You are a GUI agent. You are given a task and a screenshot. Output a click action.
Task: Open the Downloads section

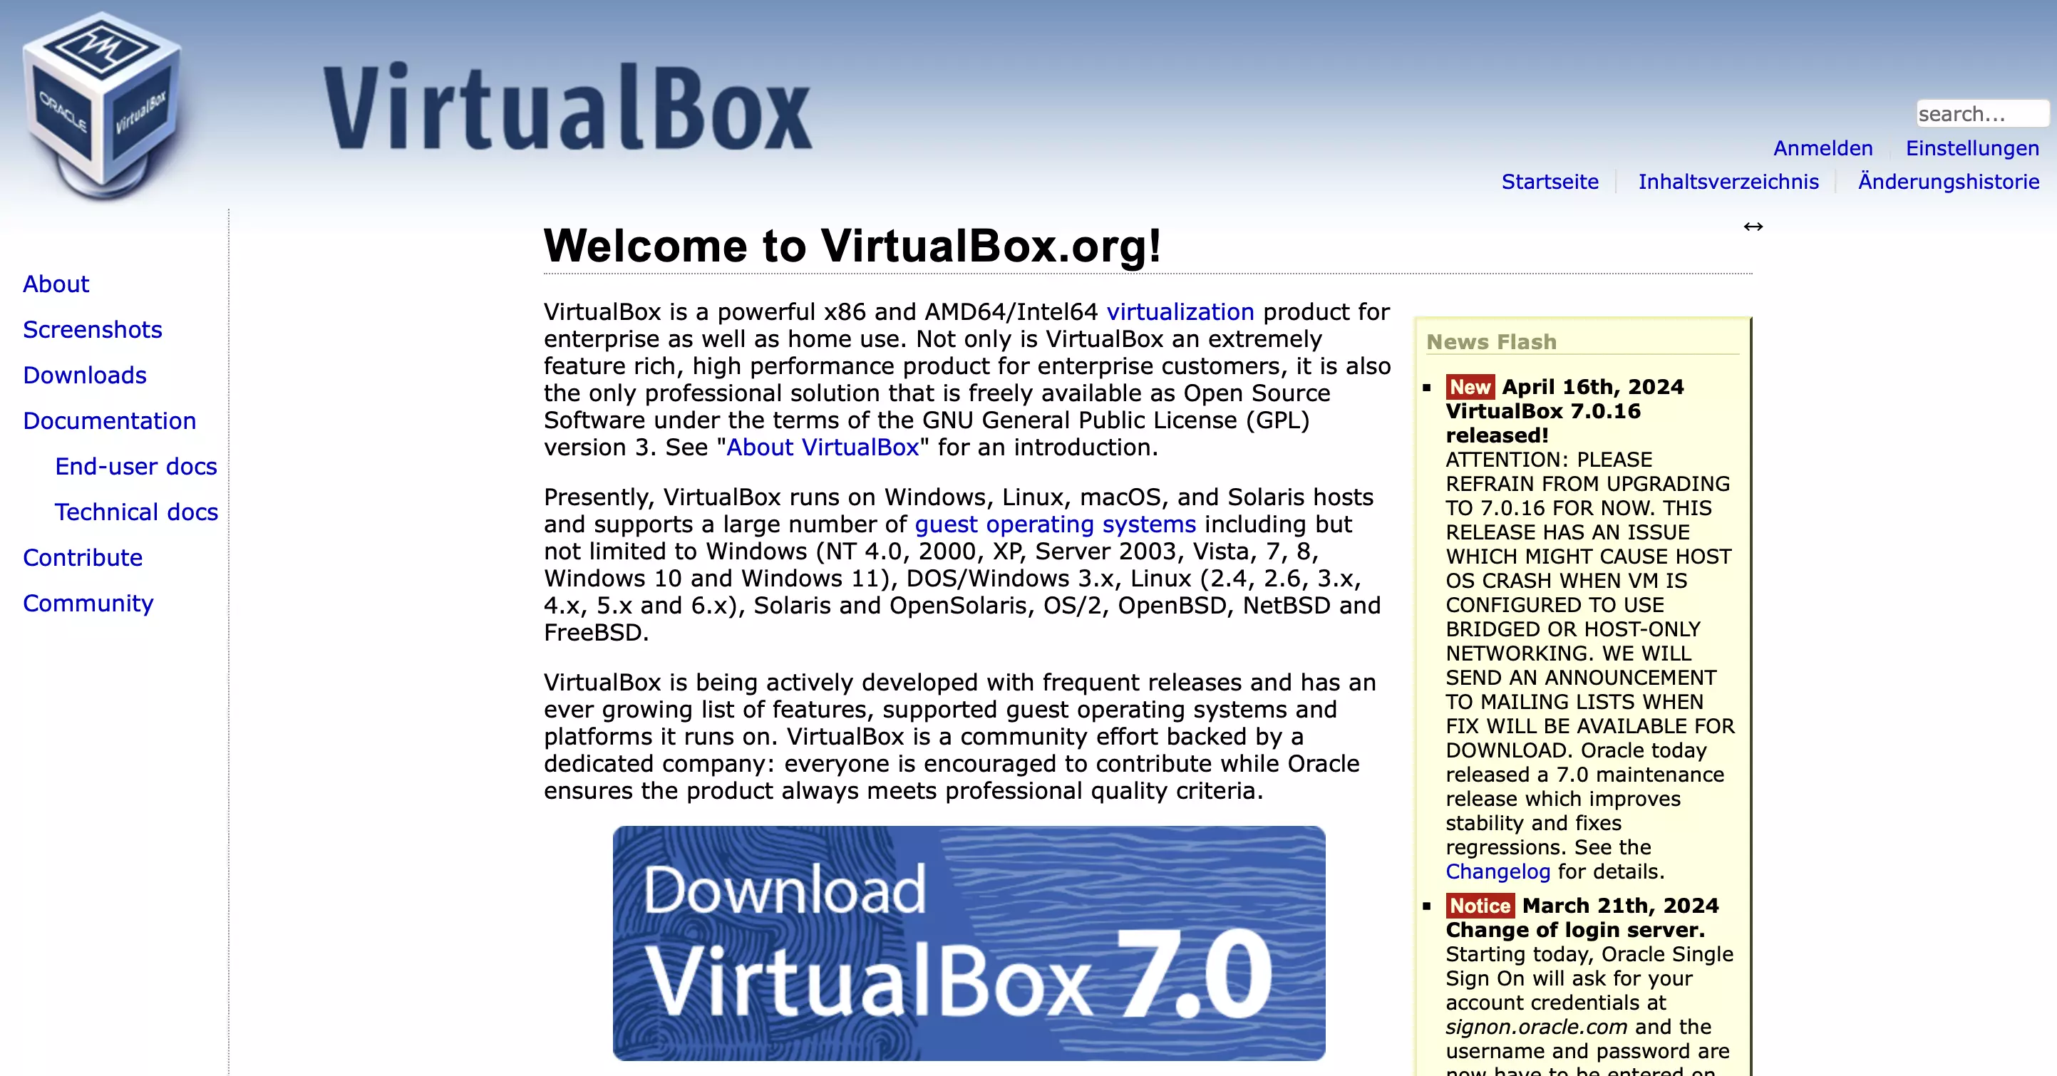[x=84, y=376]
